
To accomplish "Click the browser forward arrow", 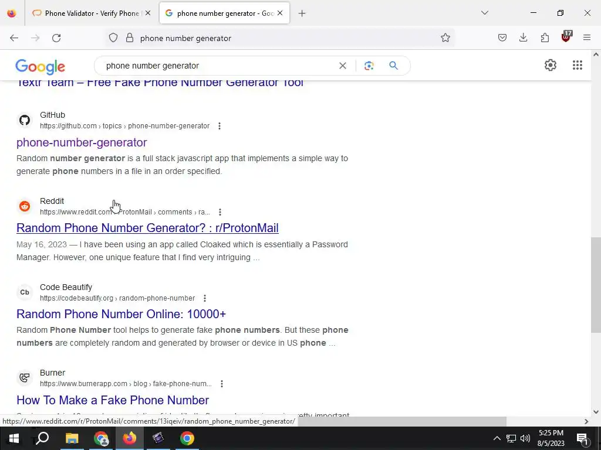I will (x=35, y=38).
